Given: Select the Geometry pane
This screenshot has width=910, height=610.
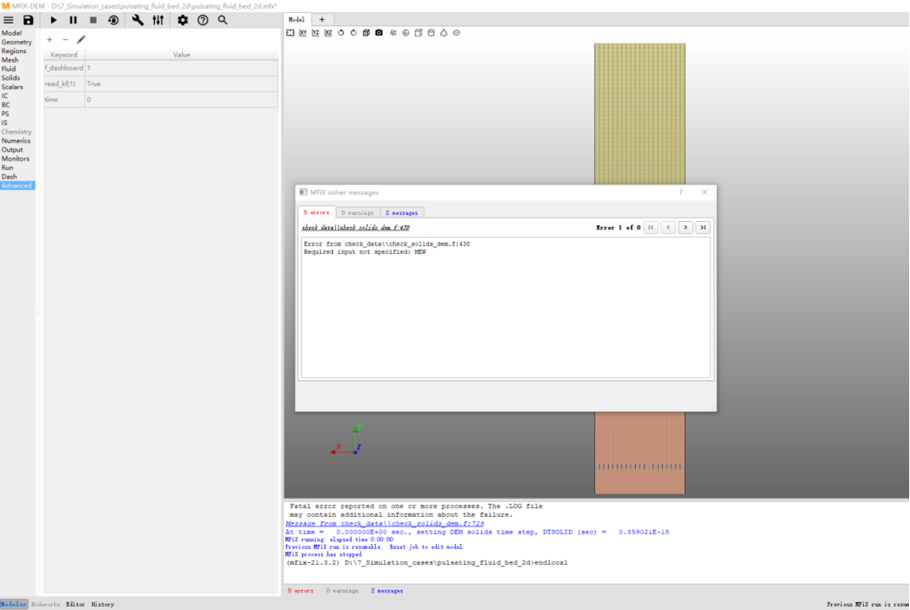Looking at the screenshot, I should coord(17,42).
